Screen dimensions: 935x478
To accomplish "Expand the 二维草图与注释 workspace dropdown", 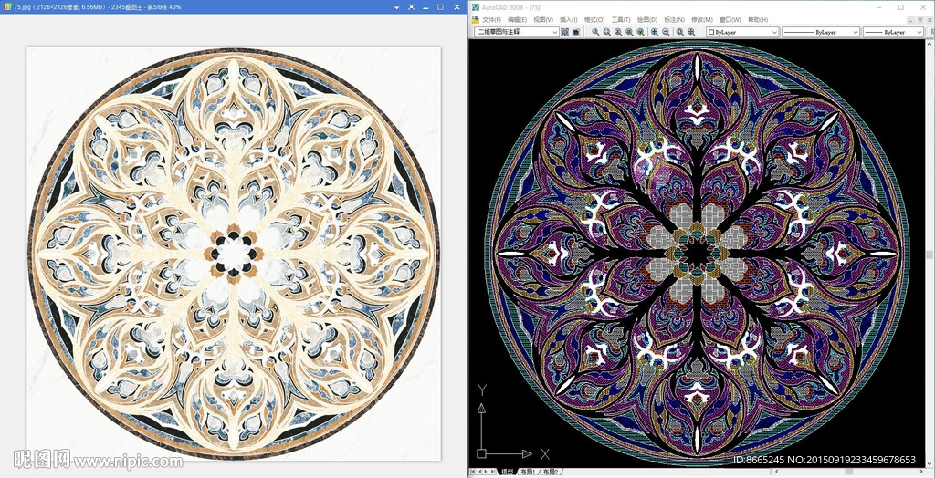I will (554, 32).
